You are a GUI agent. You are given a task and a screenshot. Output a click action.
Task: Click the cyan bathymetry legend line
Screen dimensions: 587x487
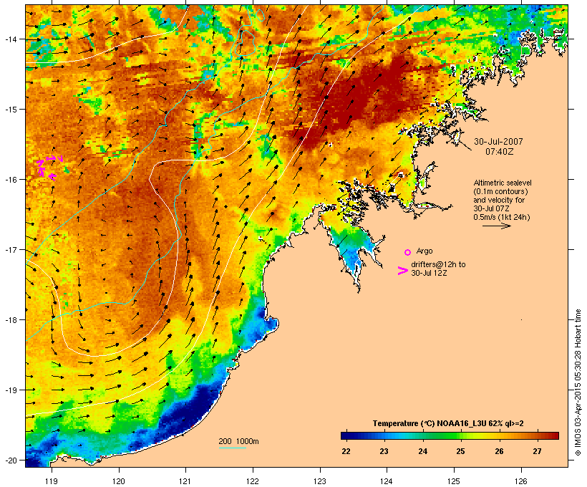pos(233,448)
